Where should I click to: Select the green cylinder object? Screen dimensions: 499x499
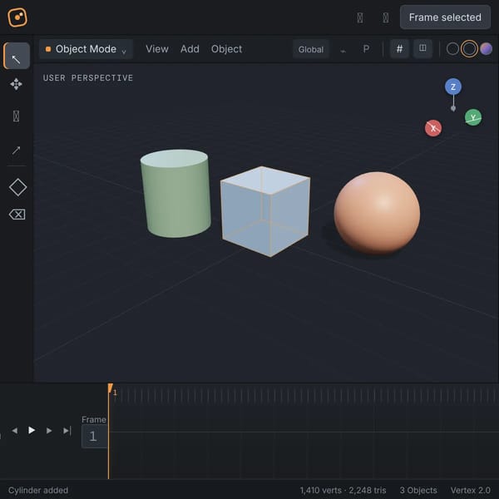(175, 194)
